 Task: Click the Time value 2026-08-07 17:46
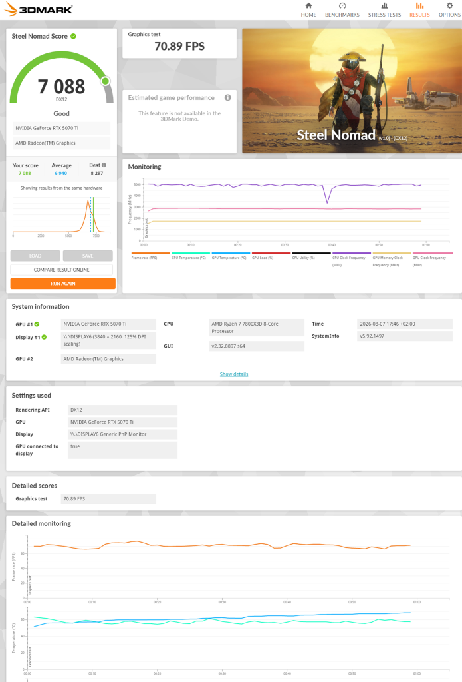(405, 324)
